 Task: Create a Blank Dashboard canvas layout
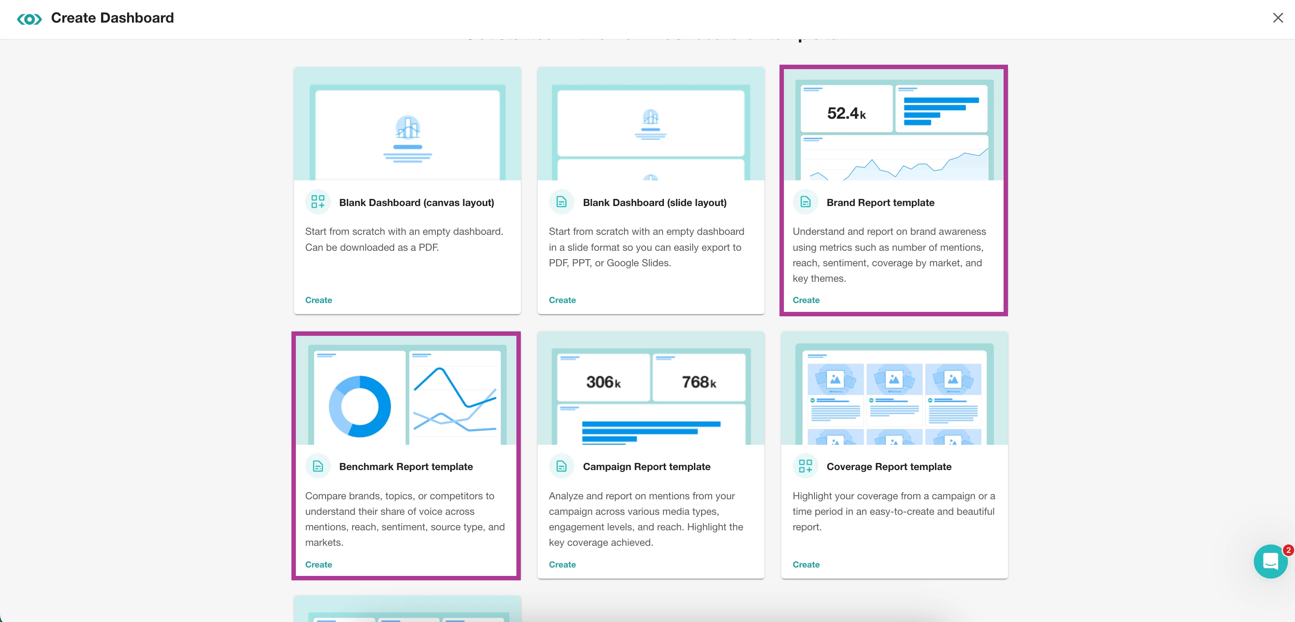(318, 299)
